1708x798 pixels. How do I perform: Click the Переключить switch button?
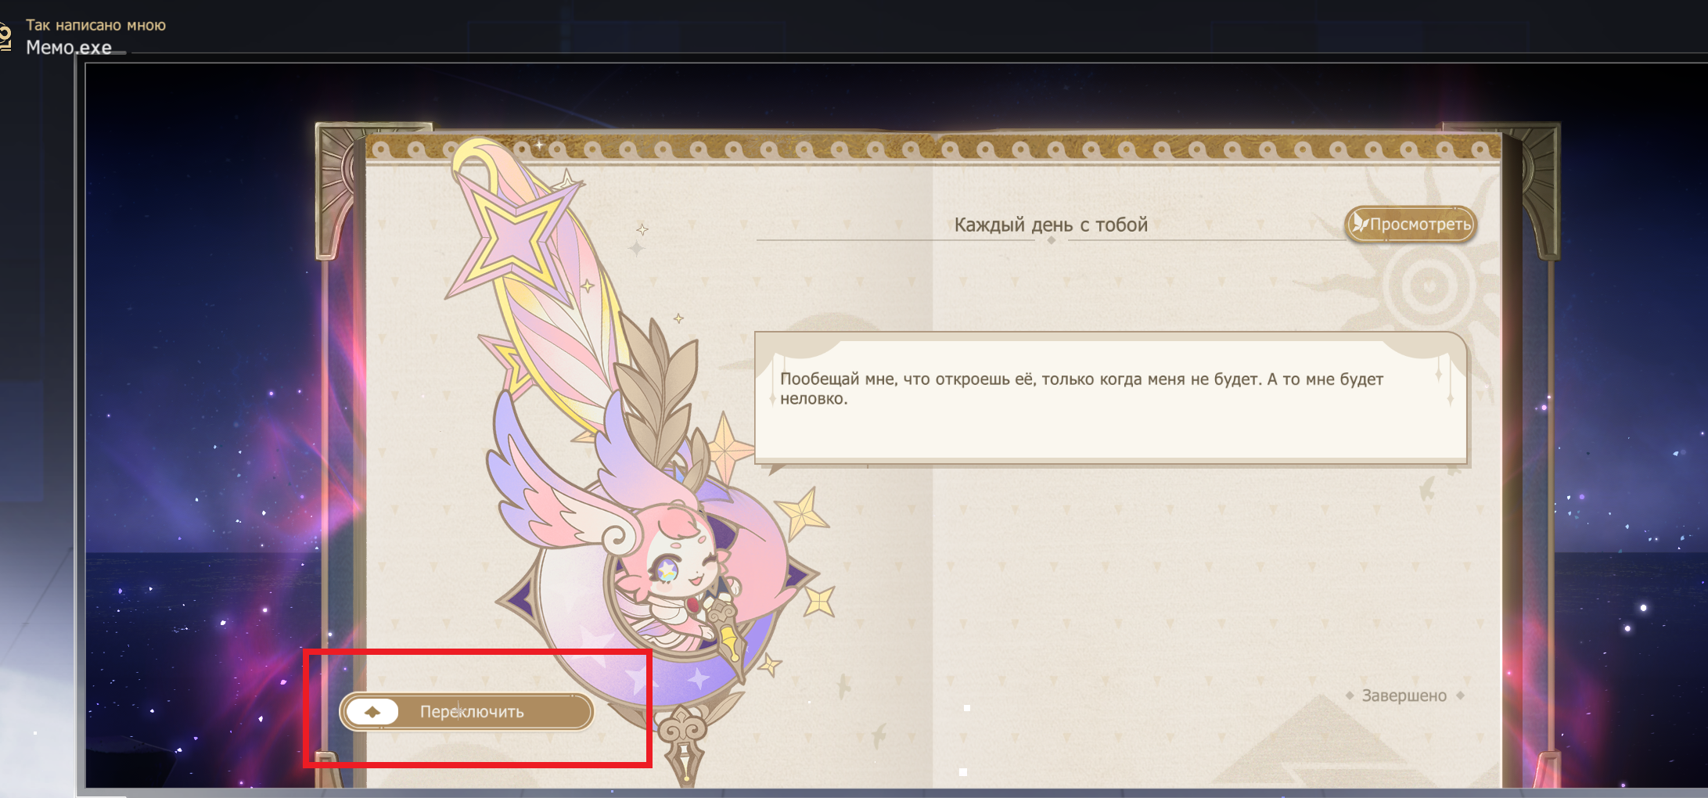coord(466,712)
